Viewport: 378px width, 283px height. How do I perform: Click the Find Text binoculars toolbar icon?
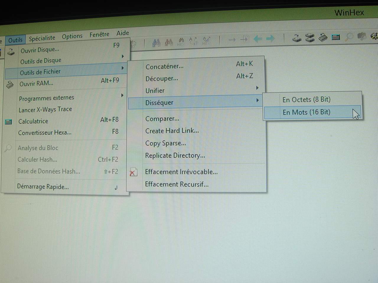click(157, 43)
